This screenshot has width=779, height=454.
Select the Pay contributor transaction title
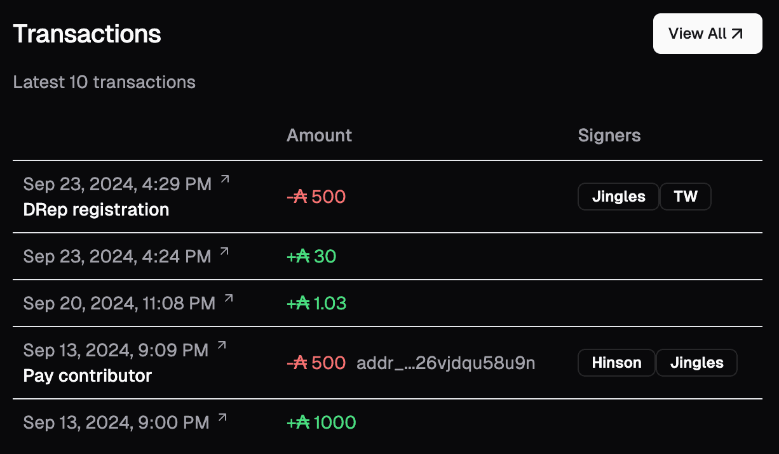[88, 376]
